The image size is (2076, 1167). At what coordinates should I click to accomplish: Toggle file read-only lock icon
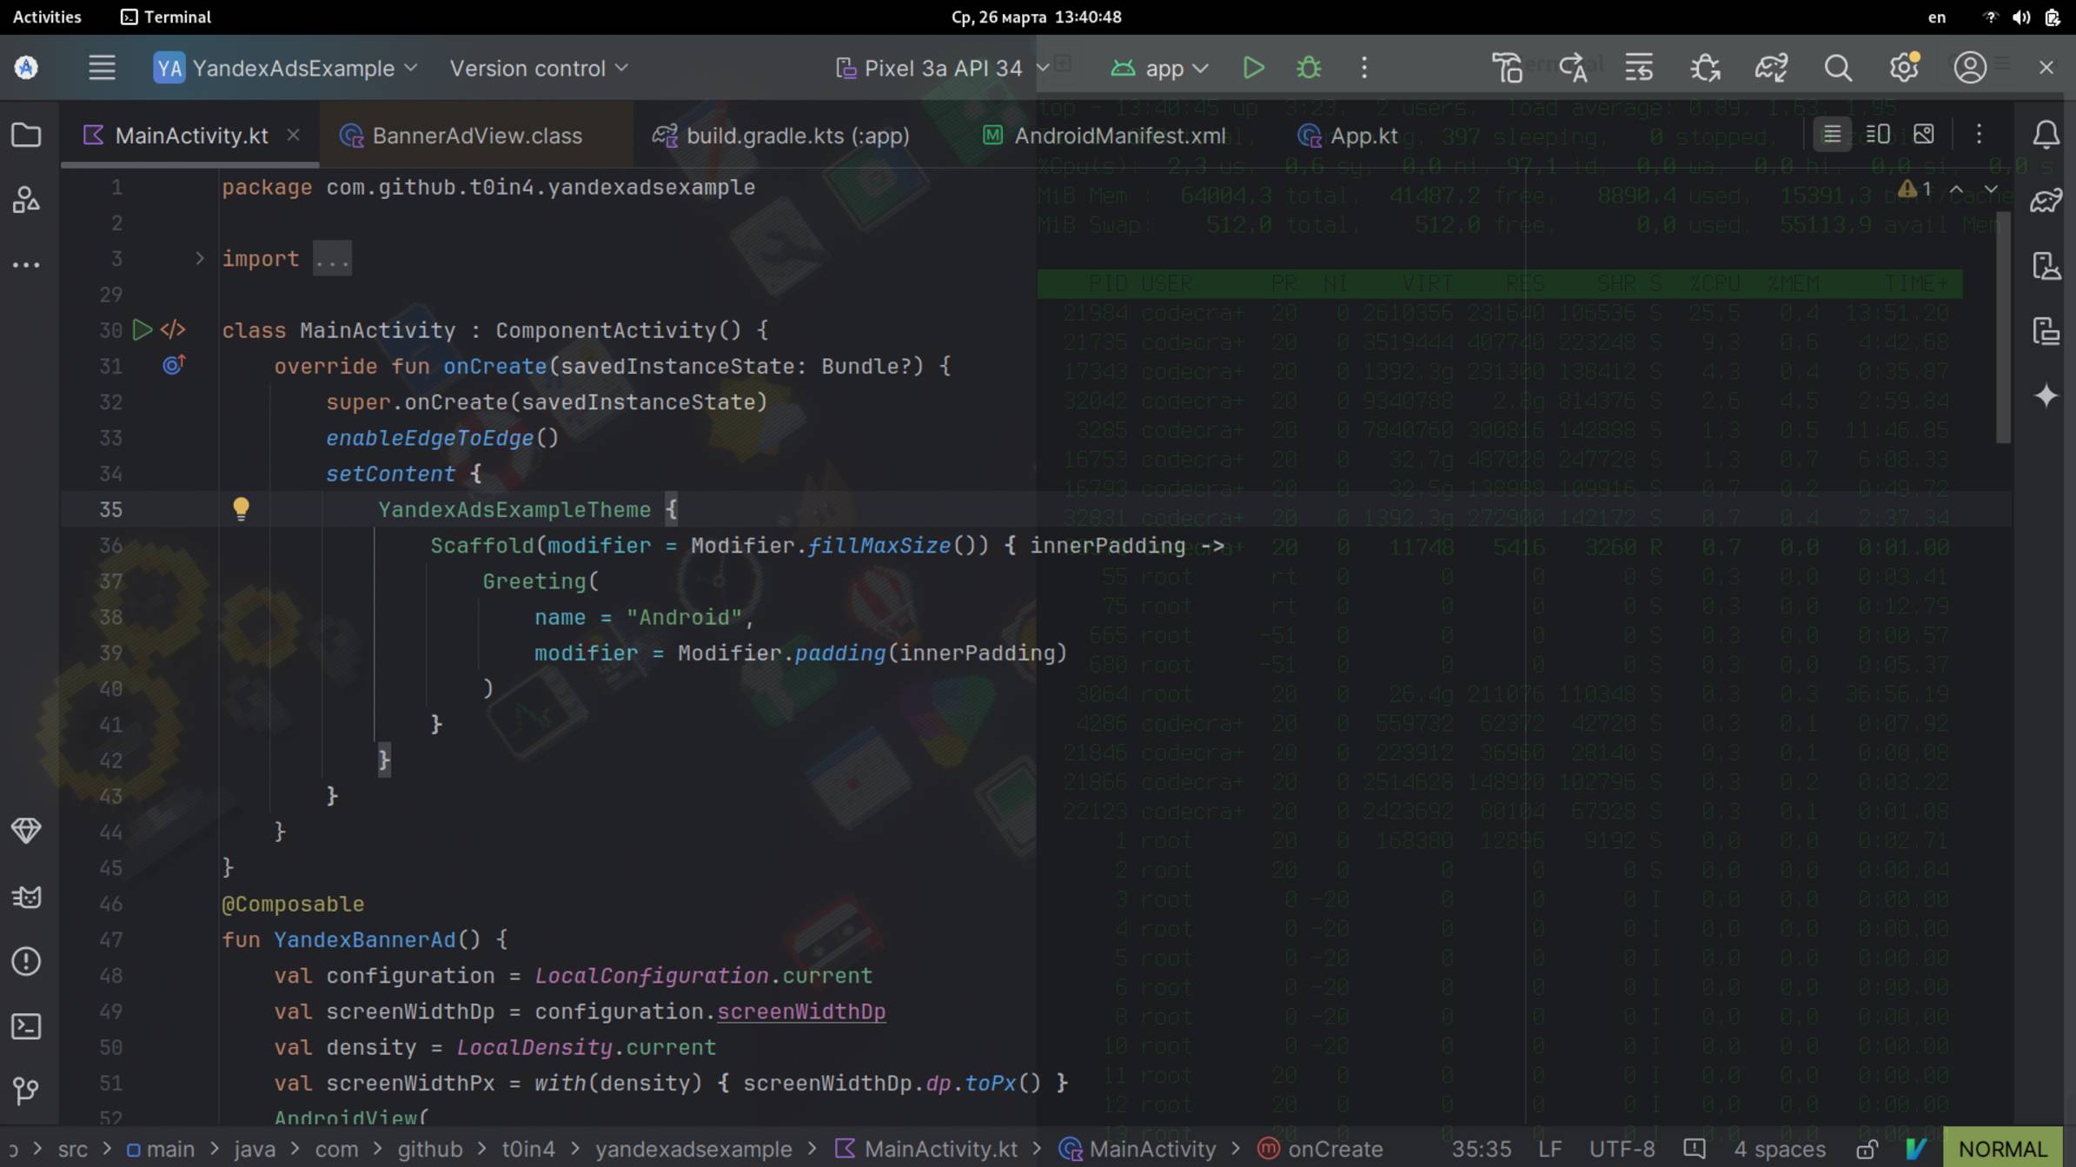1867,1149
